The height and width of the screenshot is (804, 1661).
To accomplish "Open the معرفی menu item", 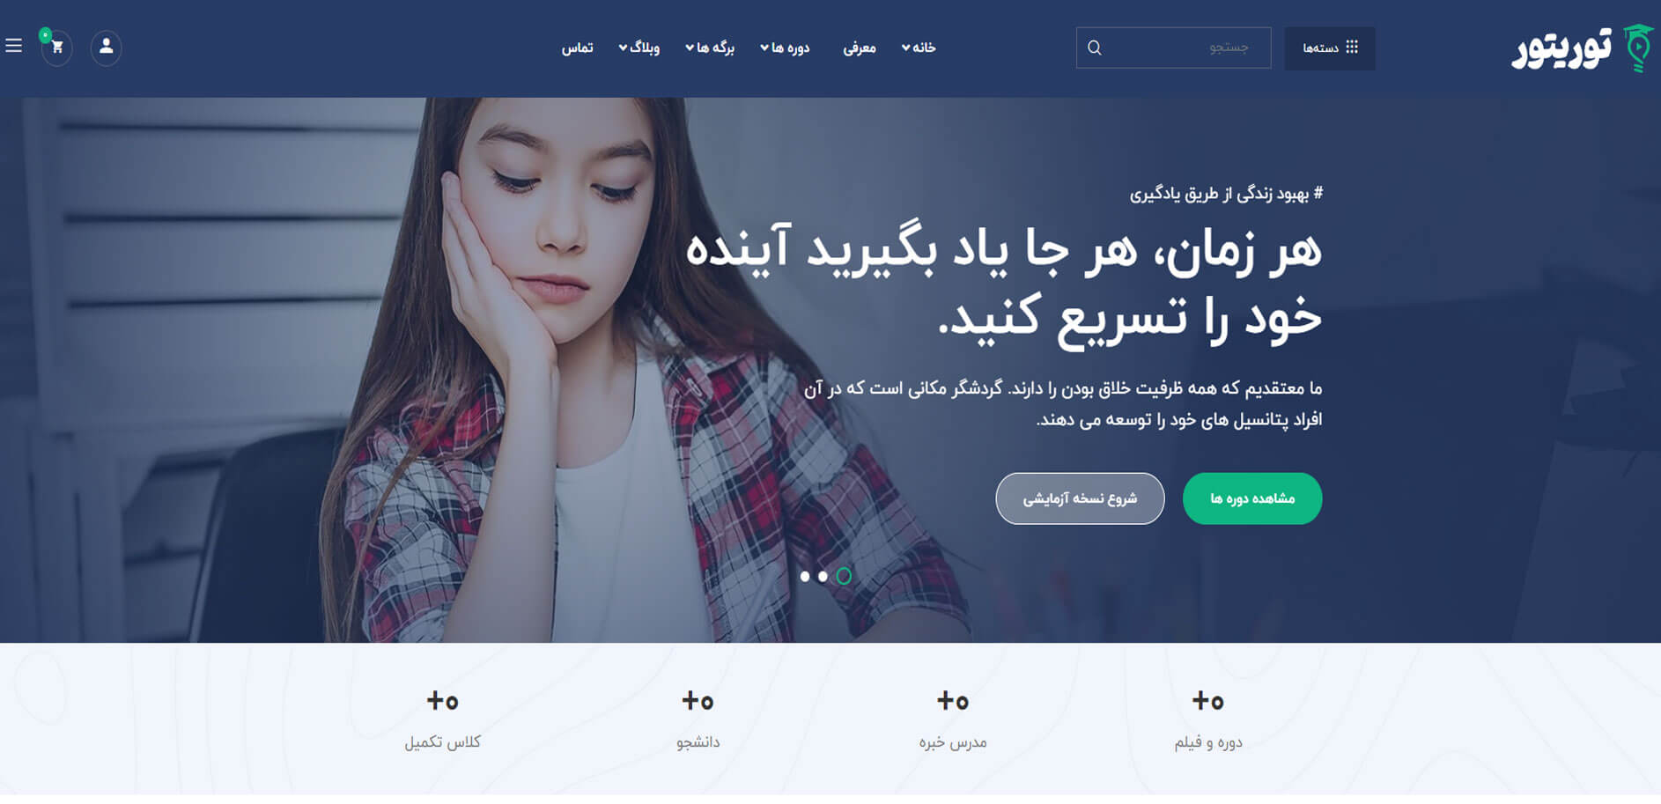I will 860,48.
